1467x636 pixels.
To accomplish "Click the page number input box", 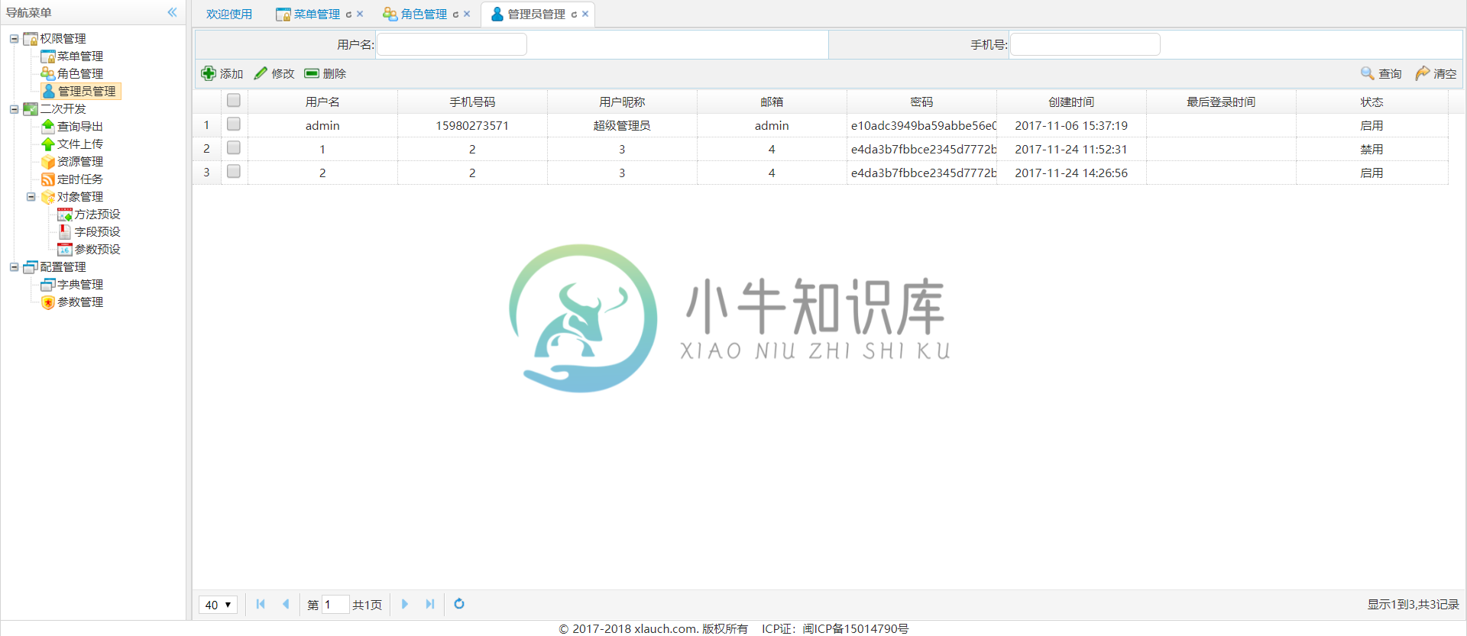I will 335,605.
